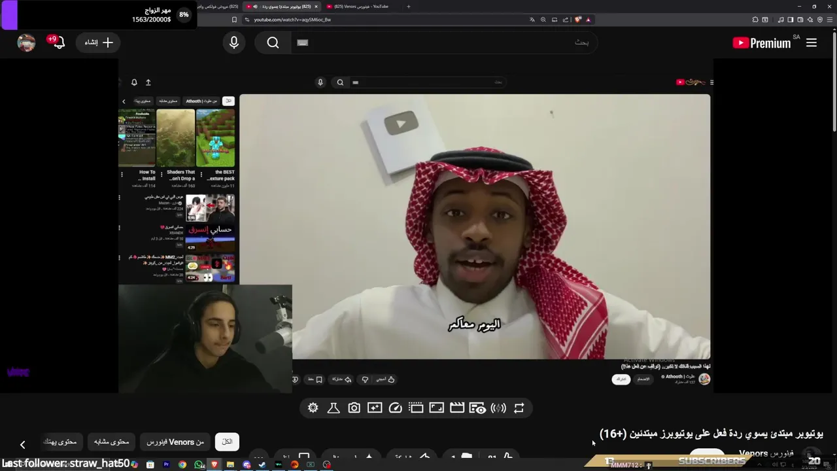Take a screenshot with the camera icon
This screenshot has height=471, width=837.
pos(354,408)
